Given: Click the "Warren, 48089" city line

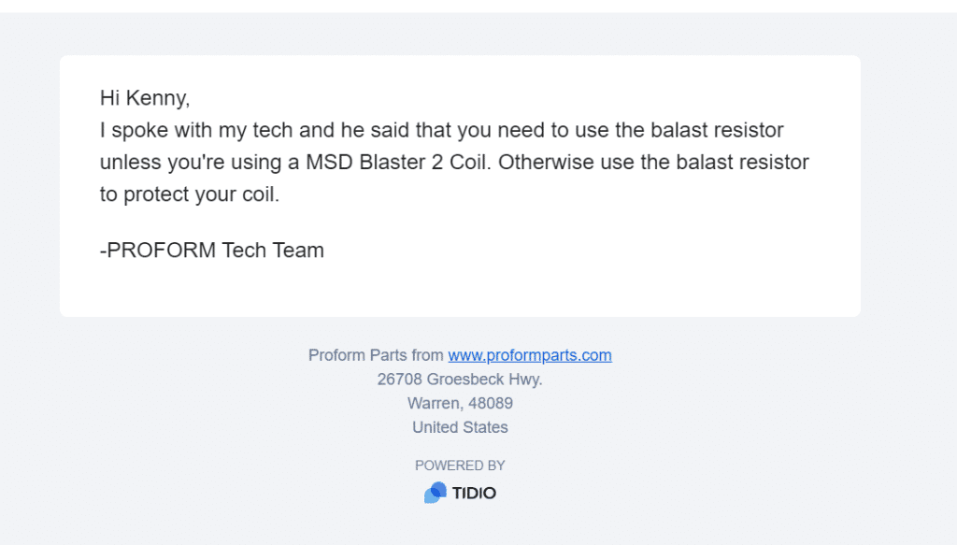Looking at the screenshot, I should coord(460,404).
